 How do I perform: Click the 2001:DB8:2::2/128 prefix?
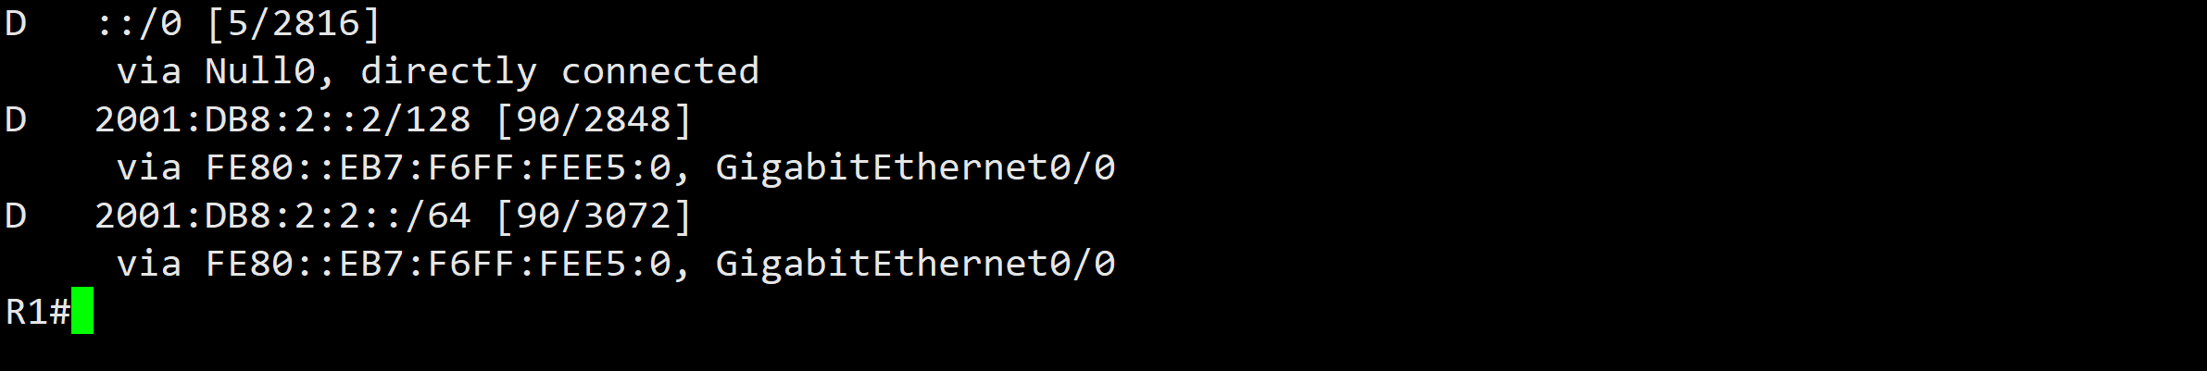pyautogui.click(x=283, y=119)
